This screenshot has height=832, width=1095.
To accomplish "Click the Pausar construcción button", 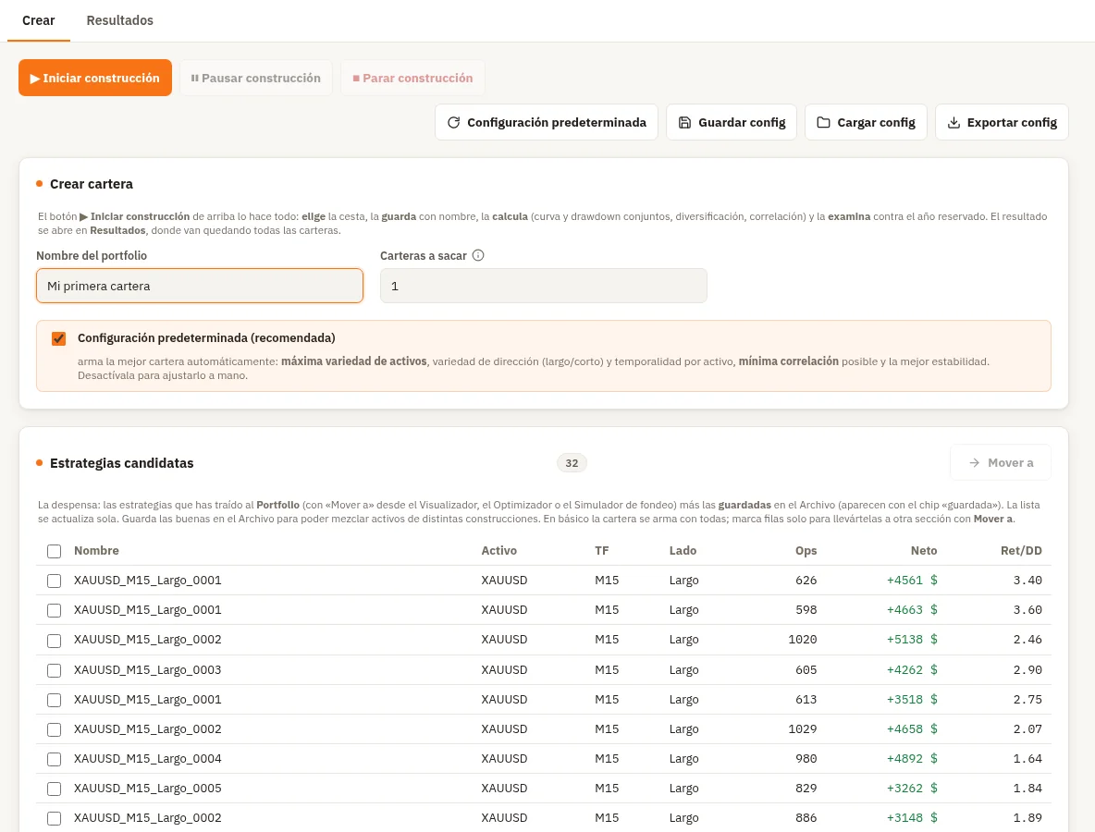I will pos(255,78).
